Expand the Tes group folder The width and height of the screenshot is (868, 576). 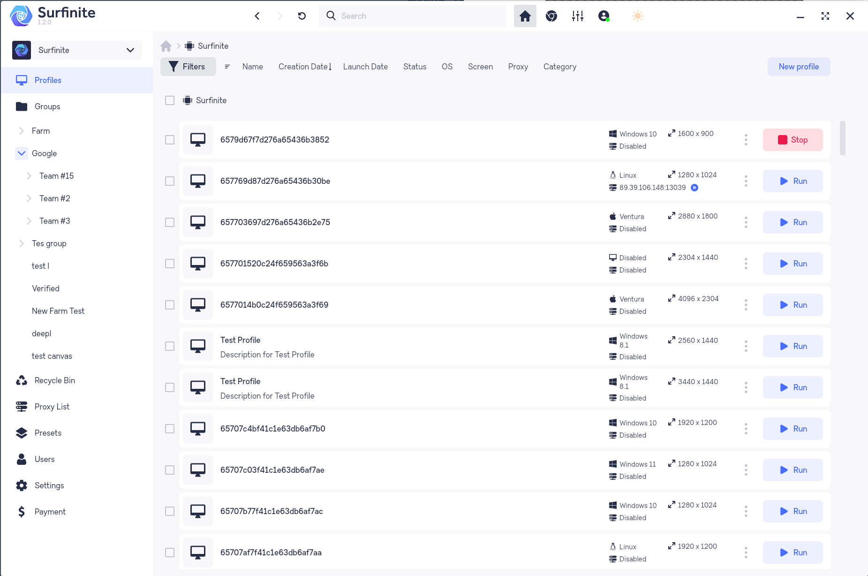[21, 243]
